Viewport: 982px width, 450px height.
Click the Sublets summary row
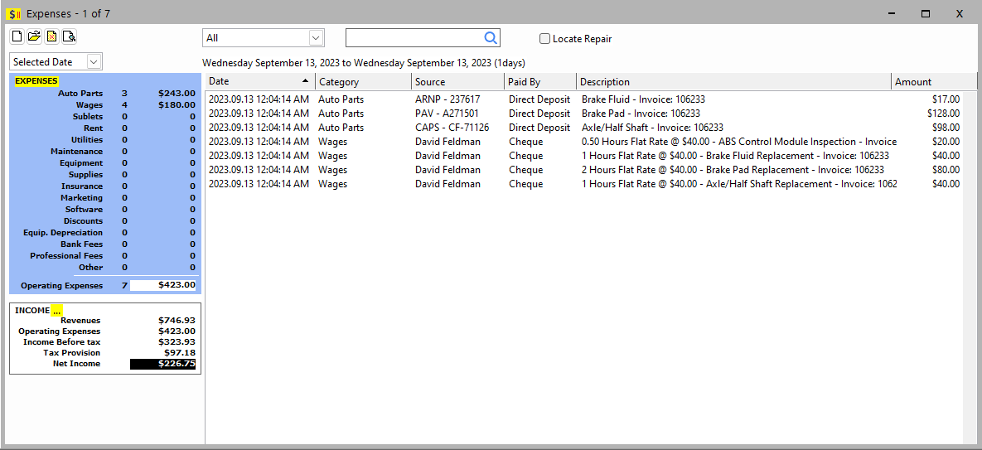click(x=105, y=116)
